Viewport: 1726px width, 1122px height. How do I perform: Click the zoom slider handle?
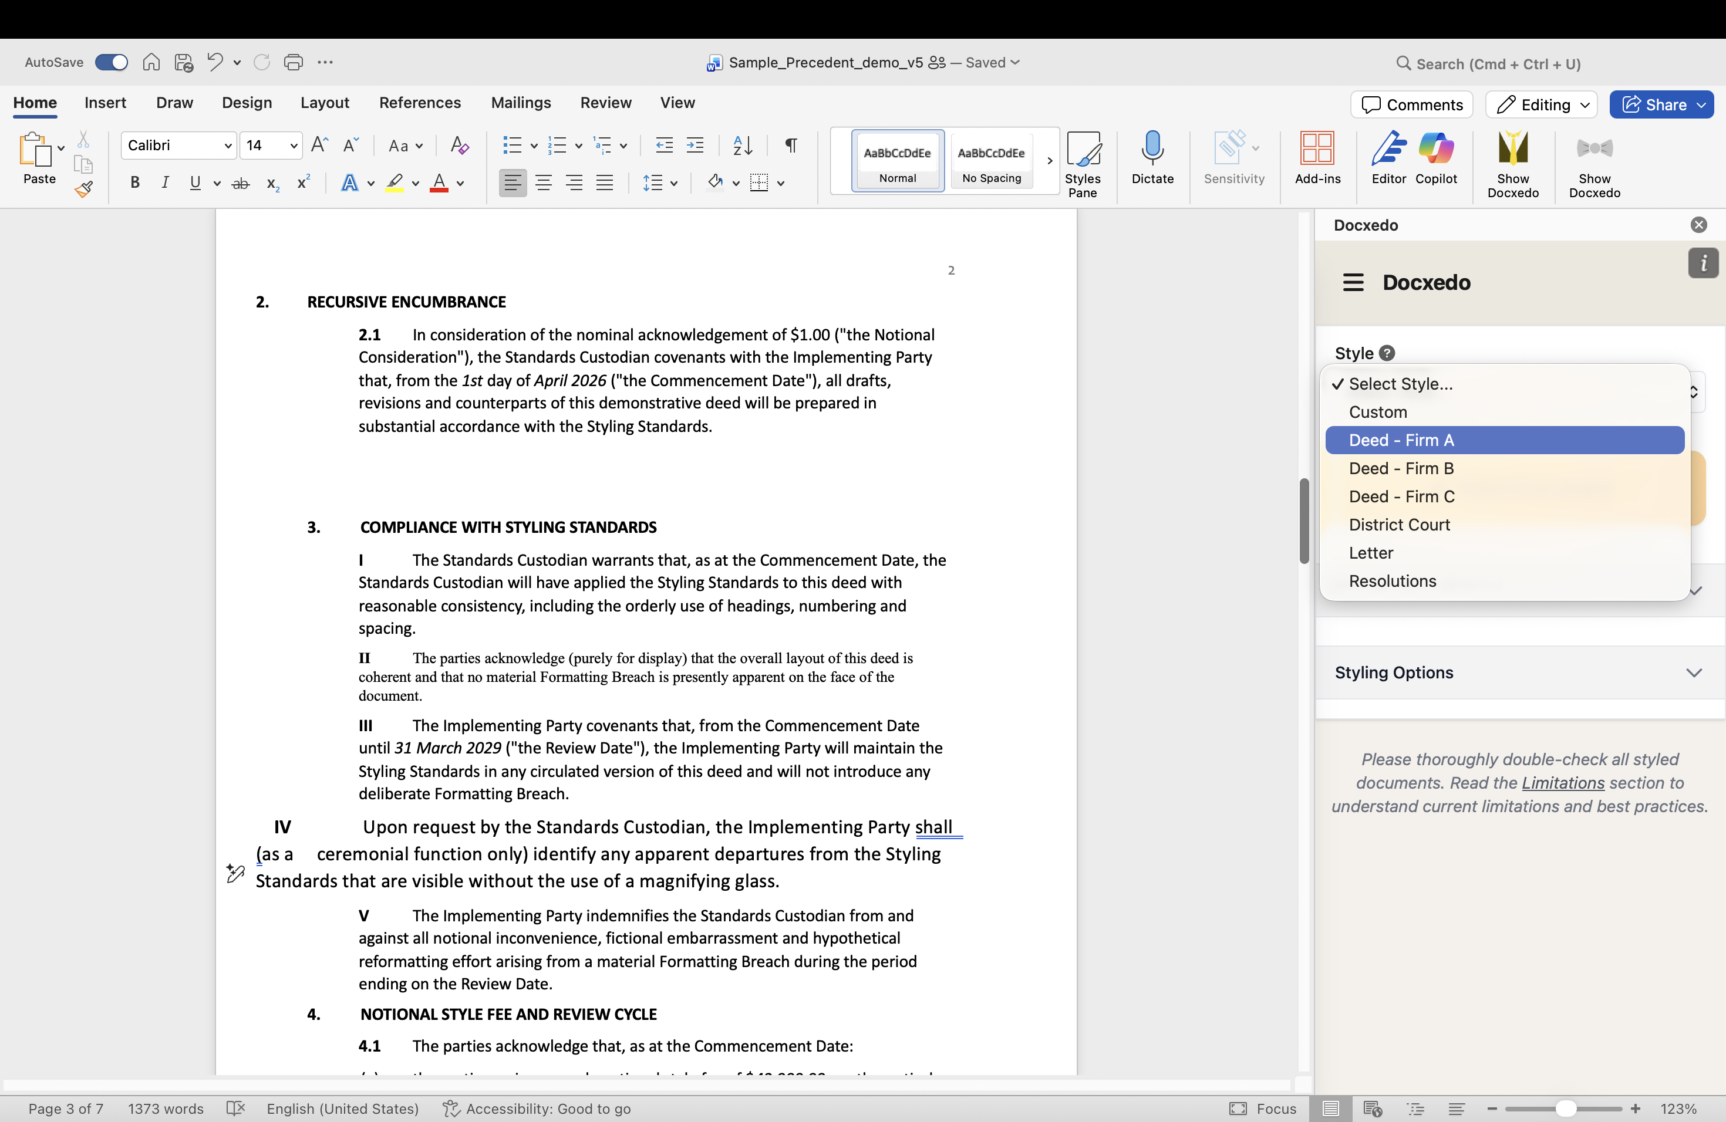(x=1565, y=1109)
